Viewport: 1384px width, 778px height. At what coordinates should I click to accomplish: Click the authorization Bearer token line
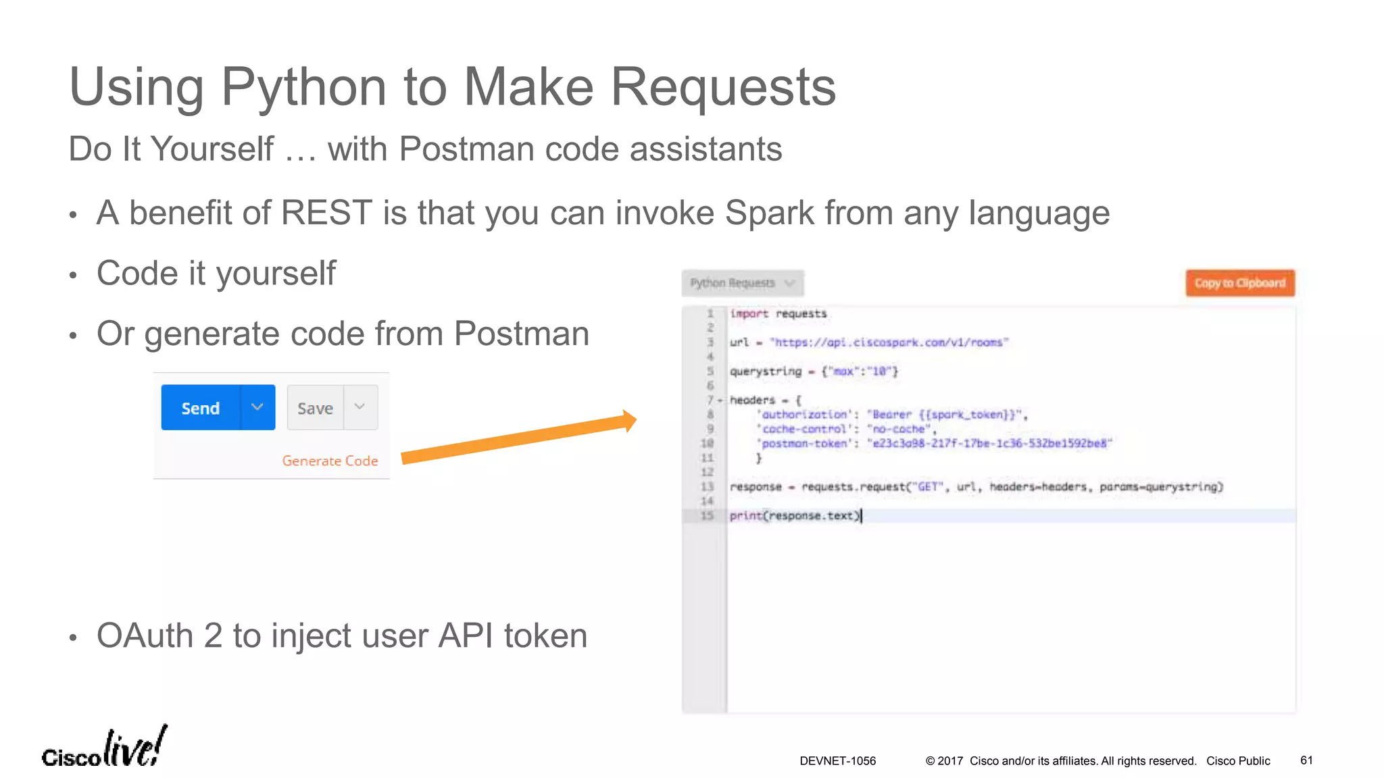tap(892, 415)
